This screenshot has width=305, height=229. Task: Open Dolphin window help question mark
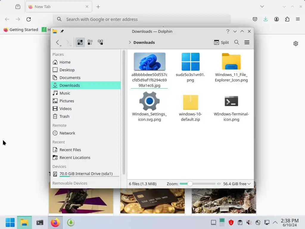pyautogui.click(x=228, y=31)
